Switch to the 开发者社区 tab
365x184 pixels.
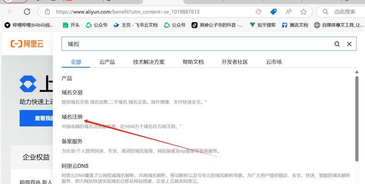pyautogui.click(x=235, y=62)
